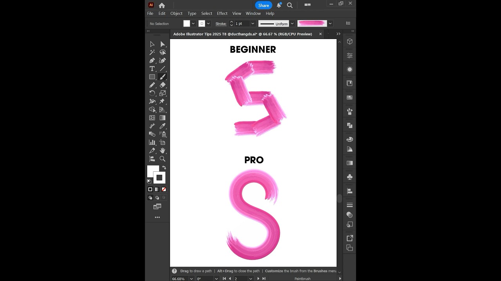Go to Illustrator Home screen

pos(162,5)
